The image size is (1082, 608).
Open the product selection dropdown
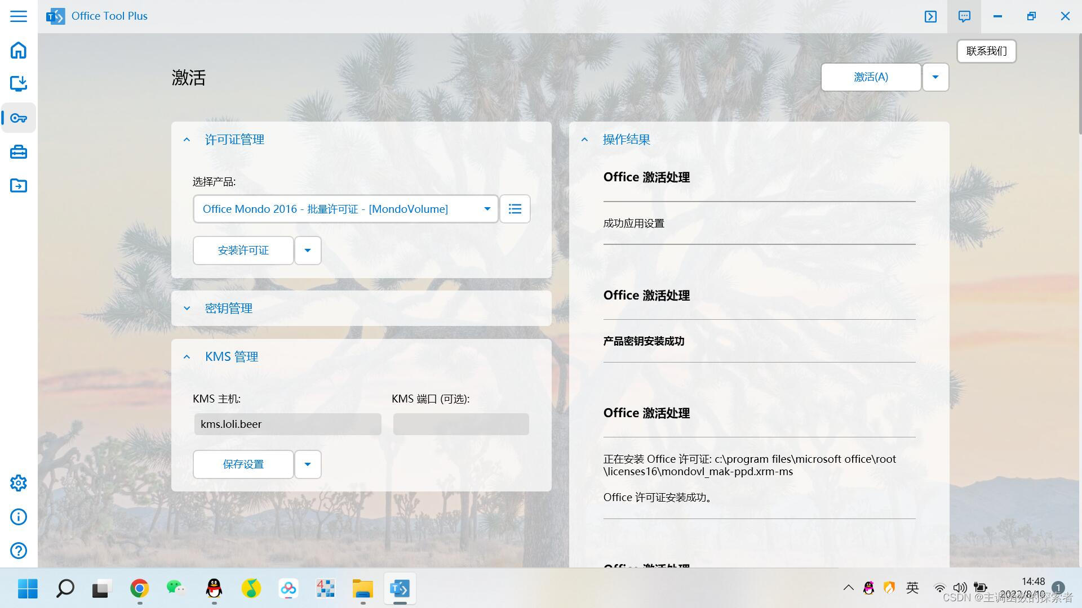345,209
